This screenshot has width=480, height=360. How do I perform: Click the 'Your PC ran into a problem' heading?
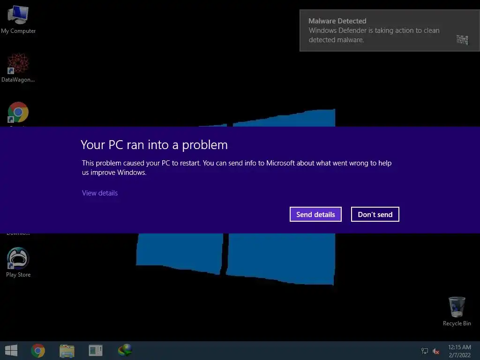[x=154, y=145]
